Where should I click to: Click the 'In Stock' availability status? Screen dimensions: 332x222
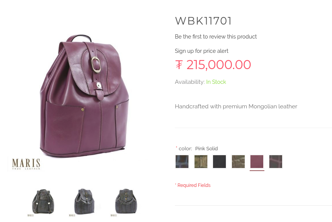(216, 82)
